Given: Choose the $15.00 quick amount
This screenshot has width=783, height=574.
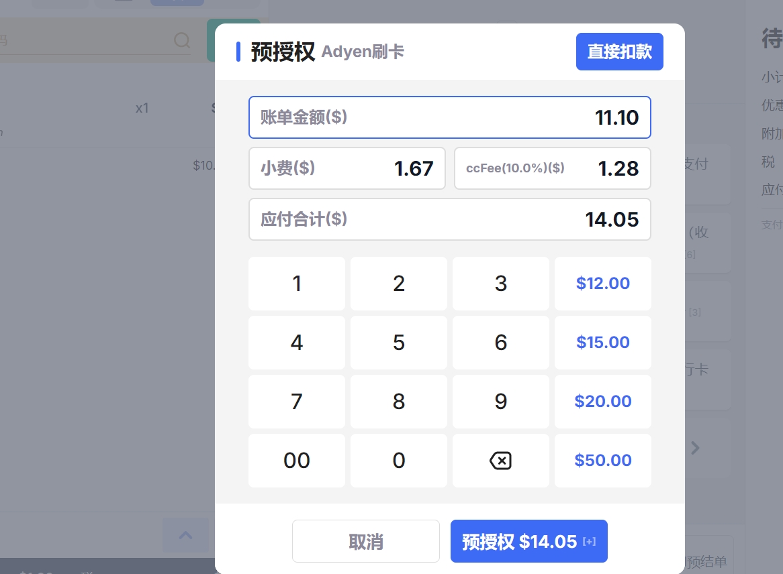Looking at the screenshot, I should click(x=602, y=343).
